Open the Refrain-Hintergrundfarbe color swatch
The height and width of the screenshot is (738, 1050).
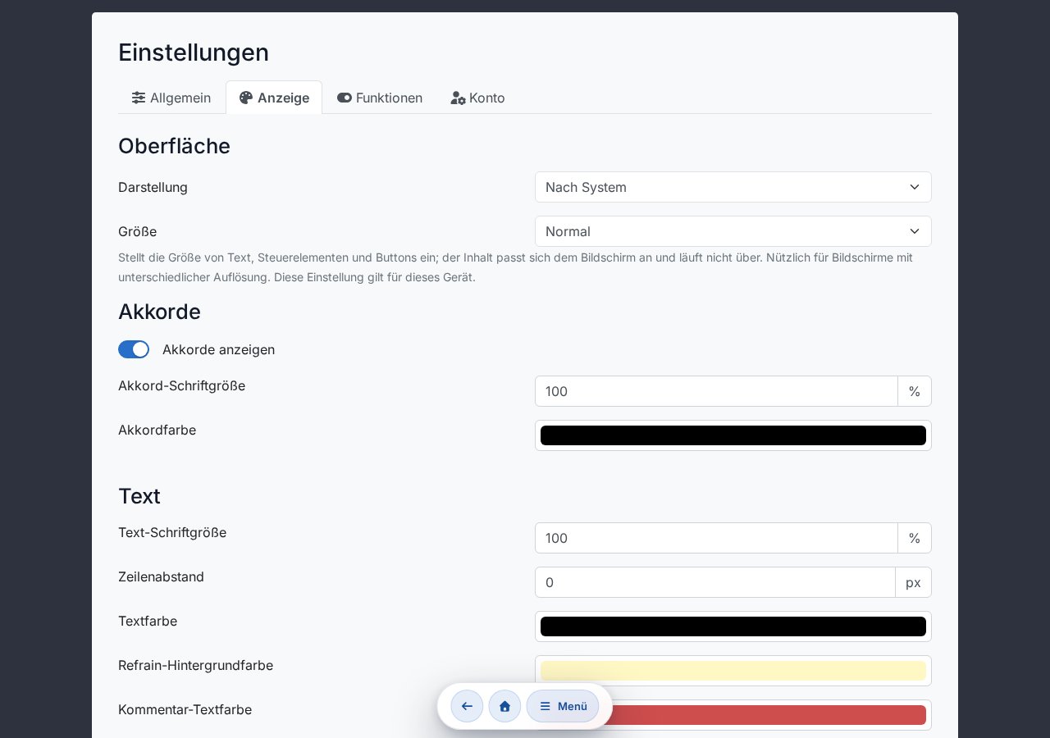[x=733, y=671]
